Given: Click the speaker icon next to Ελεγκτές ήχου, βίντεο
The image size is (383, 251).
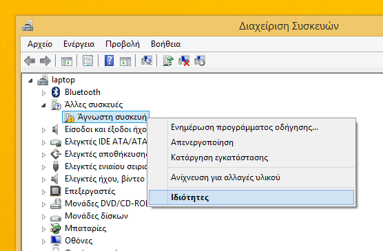Looking at the screenshot, I should (55, 179).
